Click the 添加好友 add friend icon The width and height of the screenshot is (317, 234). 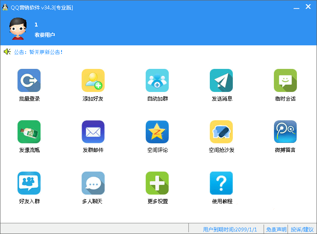(x=93, y=80)
